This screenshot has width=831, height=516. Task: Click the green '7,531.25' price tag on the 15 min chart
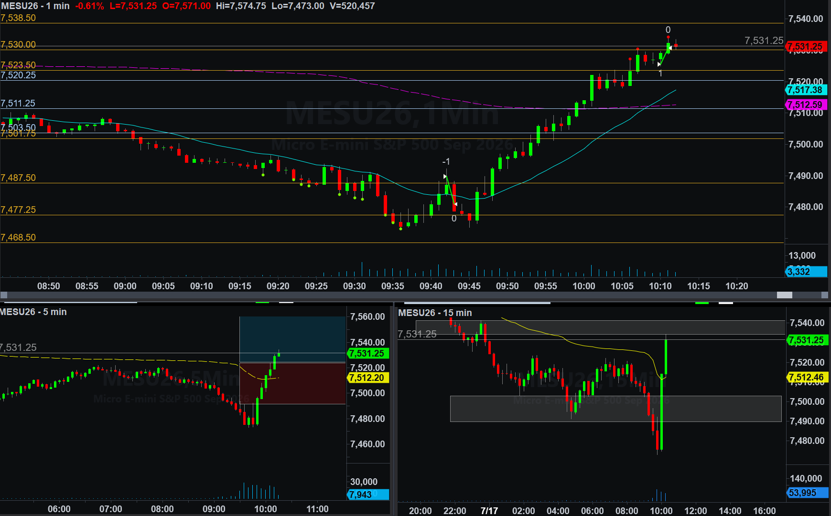pyautogui.click(x=808, y=340)
